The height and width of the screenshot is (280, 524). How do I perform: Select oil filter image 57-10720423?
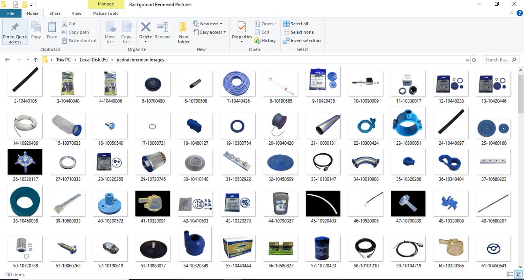(323, 249)
